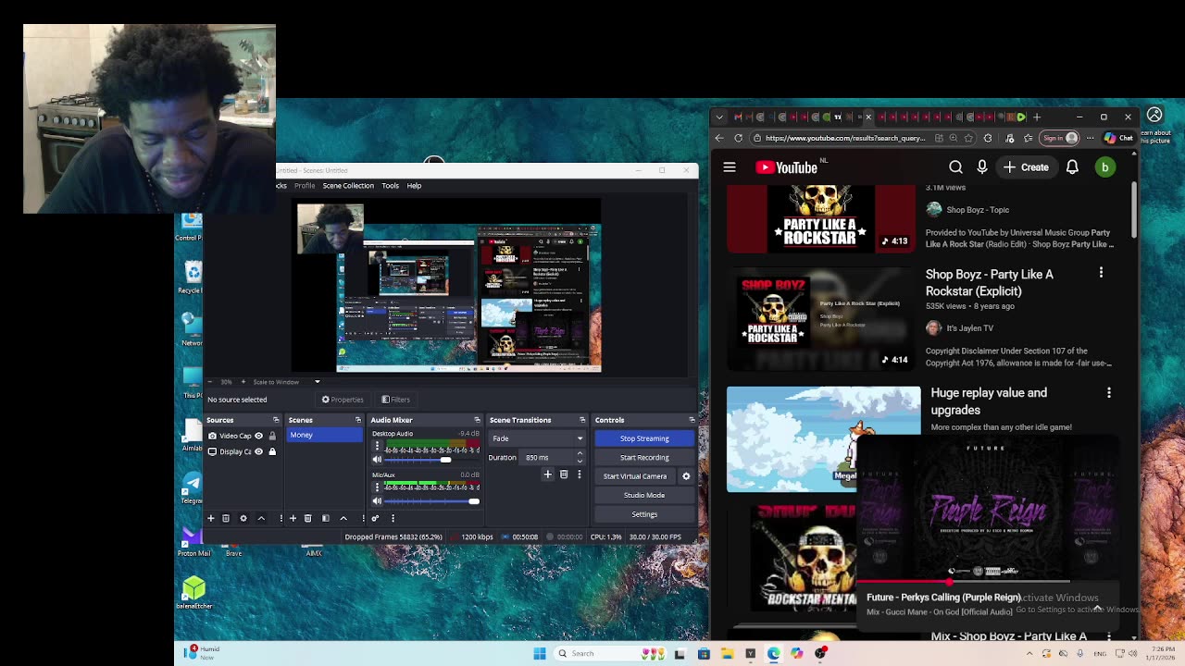The height and width of the screenshot is (666, 1185).
Task: Click Stop Streaming in OBS Controls
Action: click(x=644, y=438)
